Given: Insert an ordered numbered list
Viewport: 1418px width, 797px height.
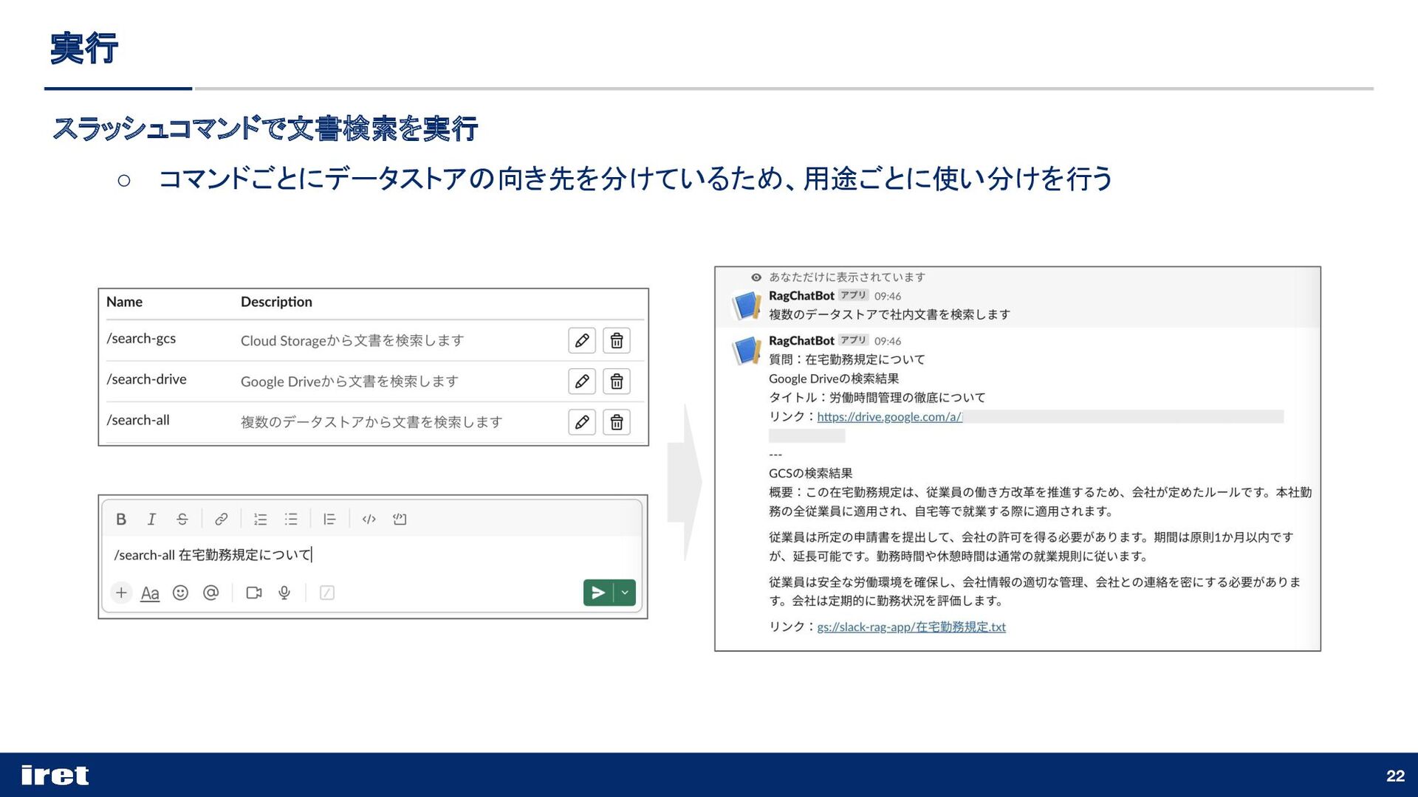Looking at the screenshot, I should pos(260,519).
